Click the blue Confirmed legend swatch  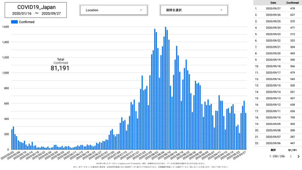(x=14, y=22)
